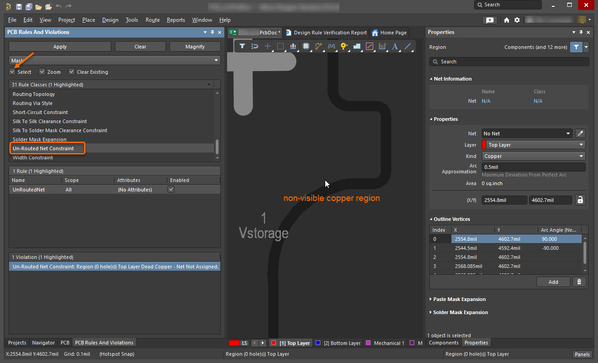Select the place component chip icon
The width and height of the screenshot is (598, 363).
[x=306, y=46]
